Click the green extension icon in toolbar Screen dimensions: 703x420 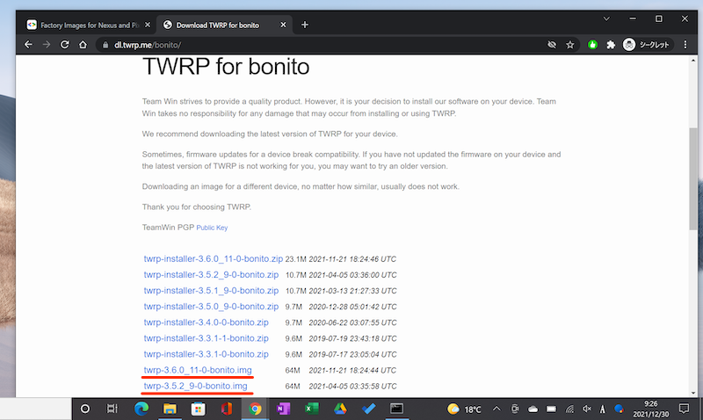[593, 44]
